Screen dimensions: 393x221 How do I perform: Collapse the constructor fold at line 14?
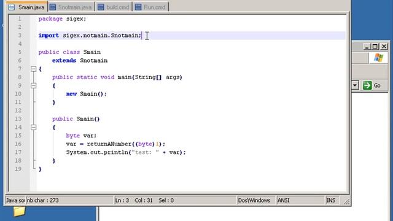[34, 128]
